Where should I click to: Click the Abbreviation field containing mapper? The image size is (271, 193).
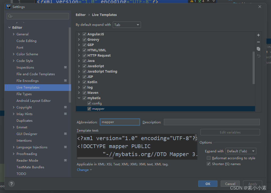[120, 122]
